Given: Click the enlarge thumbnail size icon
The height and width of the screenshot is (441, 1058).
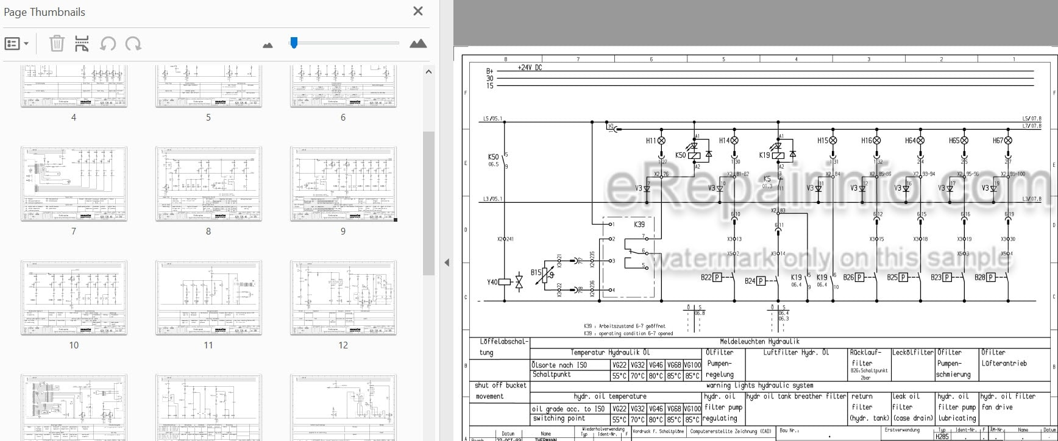Looking at the screenshot, I should point(418,44).
